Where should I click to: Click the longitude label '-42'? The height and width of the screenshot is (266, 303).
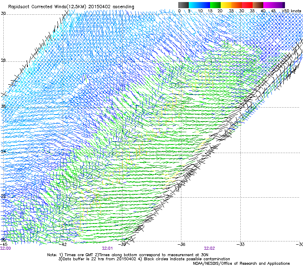[63, 244]
